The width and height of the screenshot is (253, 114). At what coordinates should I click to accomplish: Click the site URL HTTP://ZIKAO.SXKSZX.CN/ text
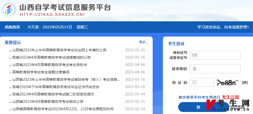(x=52, y=14)
